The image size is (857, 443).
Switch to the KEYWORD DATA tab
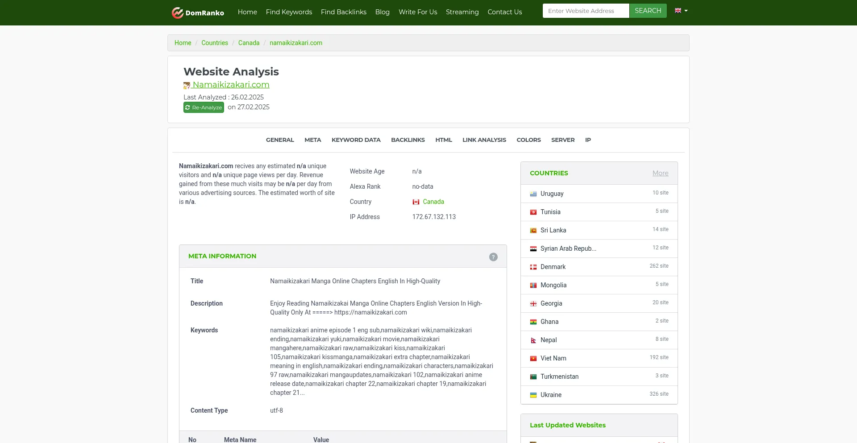pos(356,140)
